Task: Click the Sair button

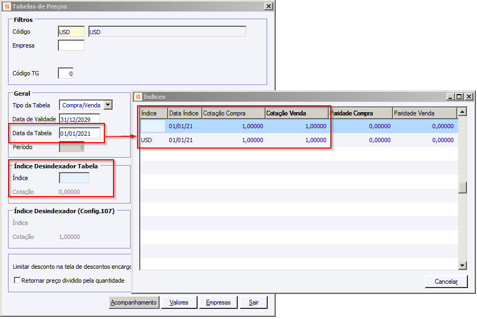Action: (x=254, y=302)
